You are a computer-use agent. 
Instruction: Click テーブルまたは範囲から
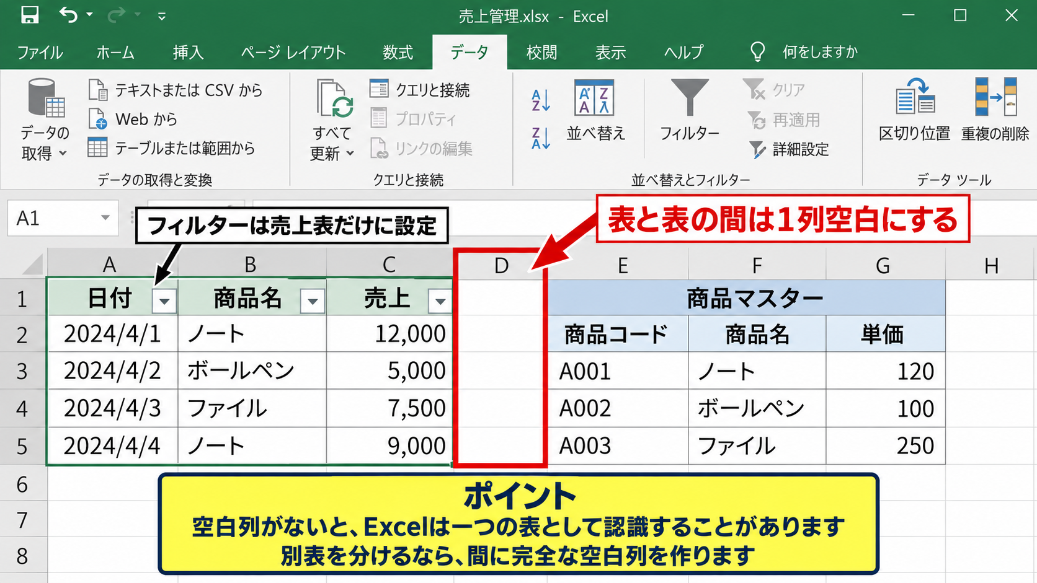pos(172,148)
